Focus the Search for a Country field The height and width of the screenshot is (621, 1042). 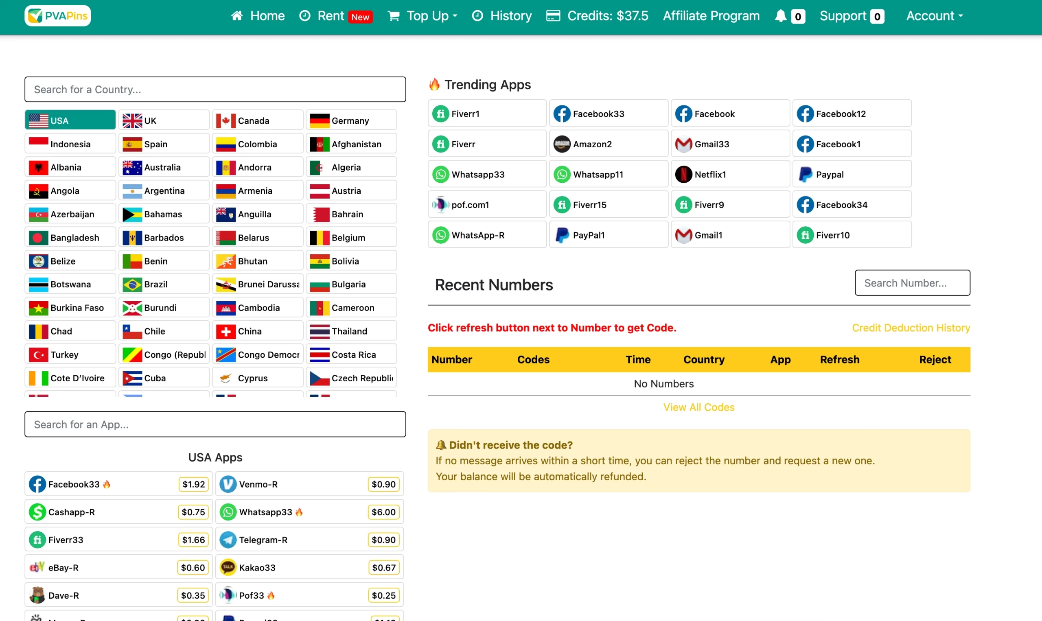[x=215, y=89]
